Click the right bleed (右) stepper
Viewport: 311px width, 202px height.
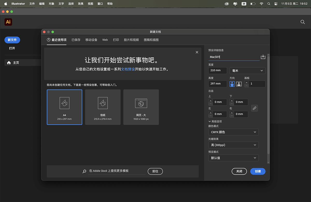pyautogui.click(x=232, y=114)
